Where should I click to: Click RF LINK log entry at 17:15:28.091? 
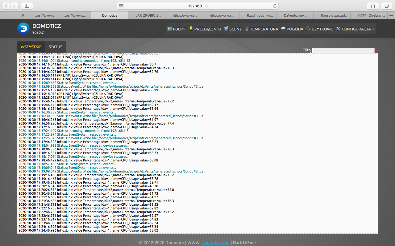click(x=71, y=97)
